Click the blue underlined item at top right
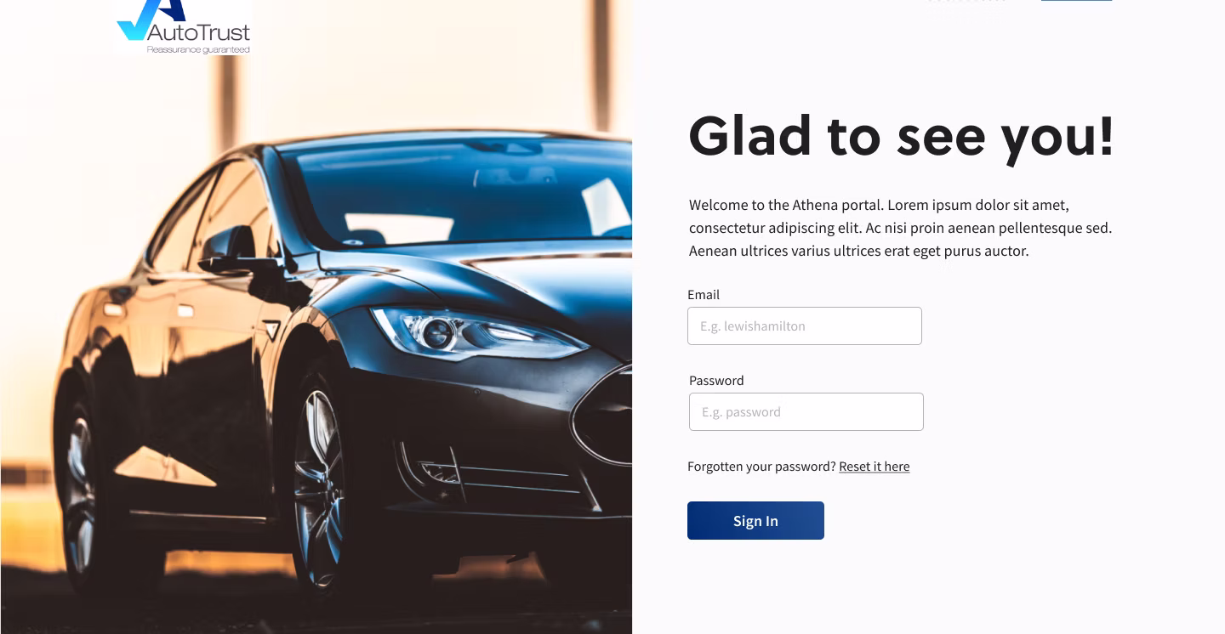The image size is (1225, 634). (x=1076, y=0)
